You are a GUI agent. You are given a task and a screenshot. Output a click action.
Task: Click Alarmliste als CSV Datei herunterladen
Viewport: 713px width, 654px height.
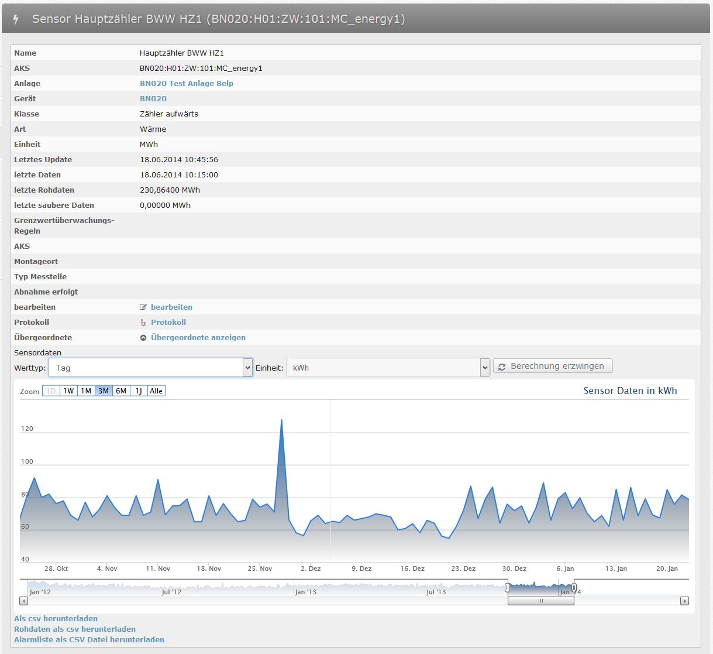coord(89,639)
